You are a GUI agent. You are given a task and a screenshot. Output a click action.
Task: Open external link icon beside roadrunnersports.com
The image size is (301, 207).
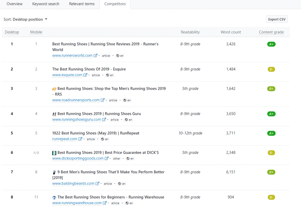103,100
